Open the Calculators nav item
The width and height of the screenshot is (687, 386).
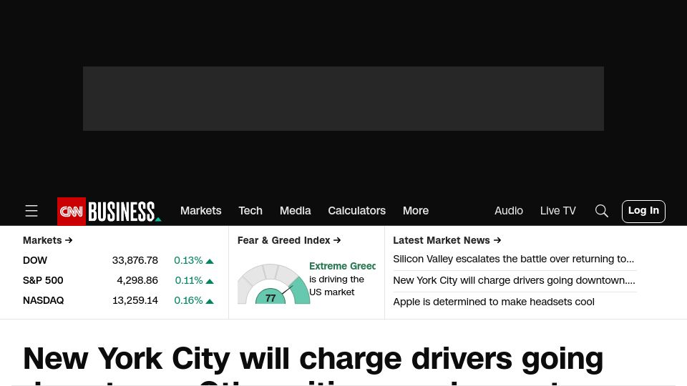tap(356, 210)
